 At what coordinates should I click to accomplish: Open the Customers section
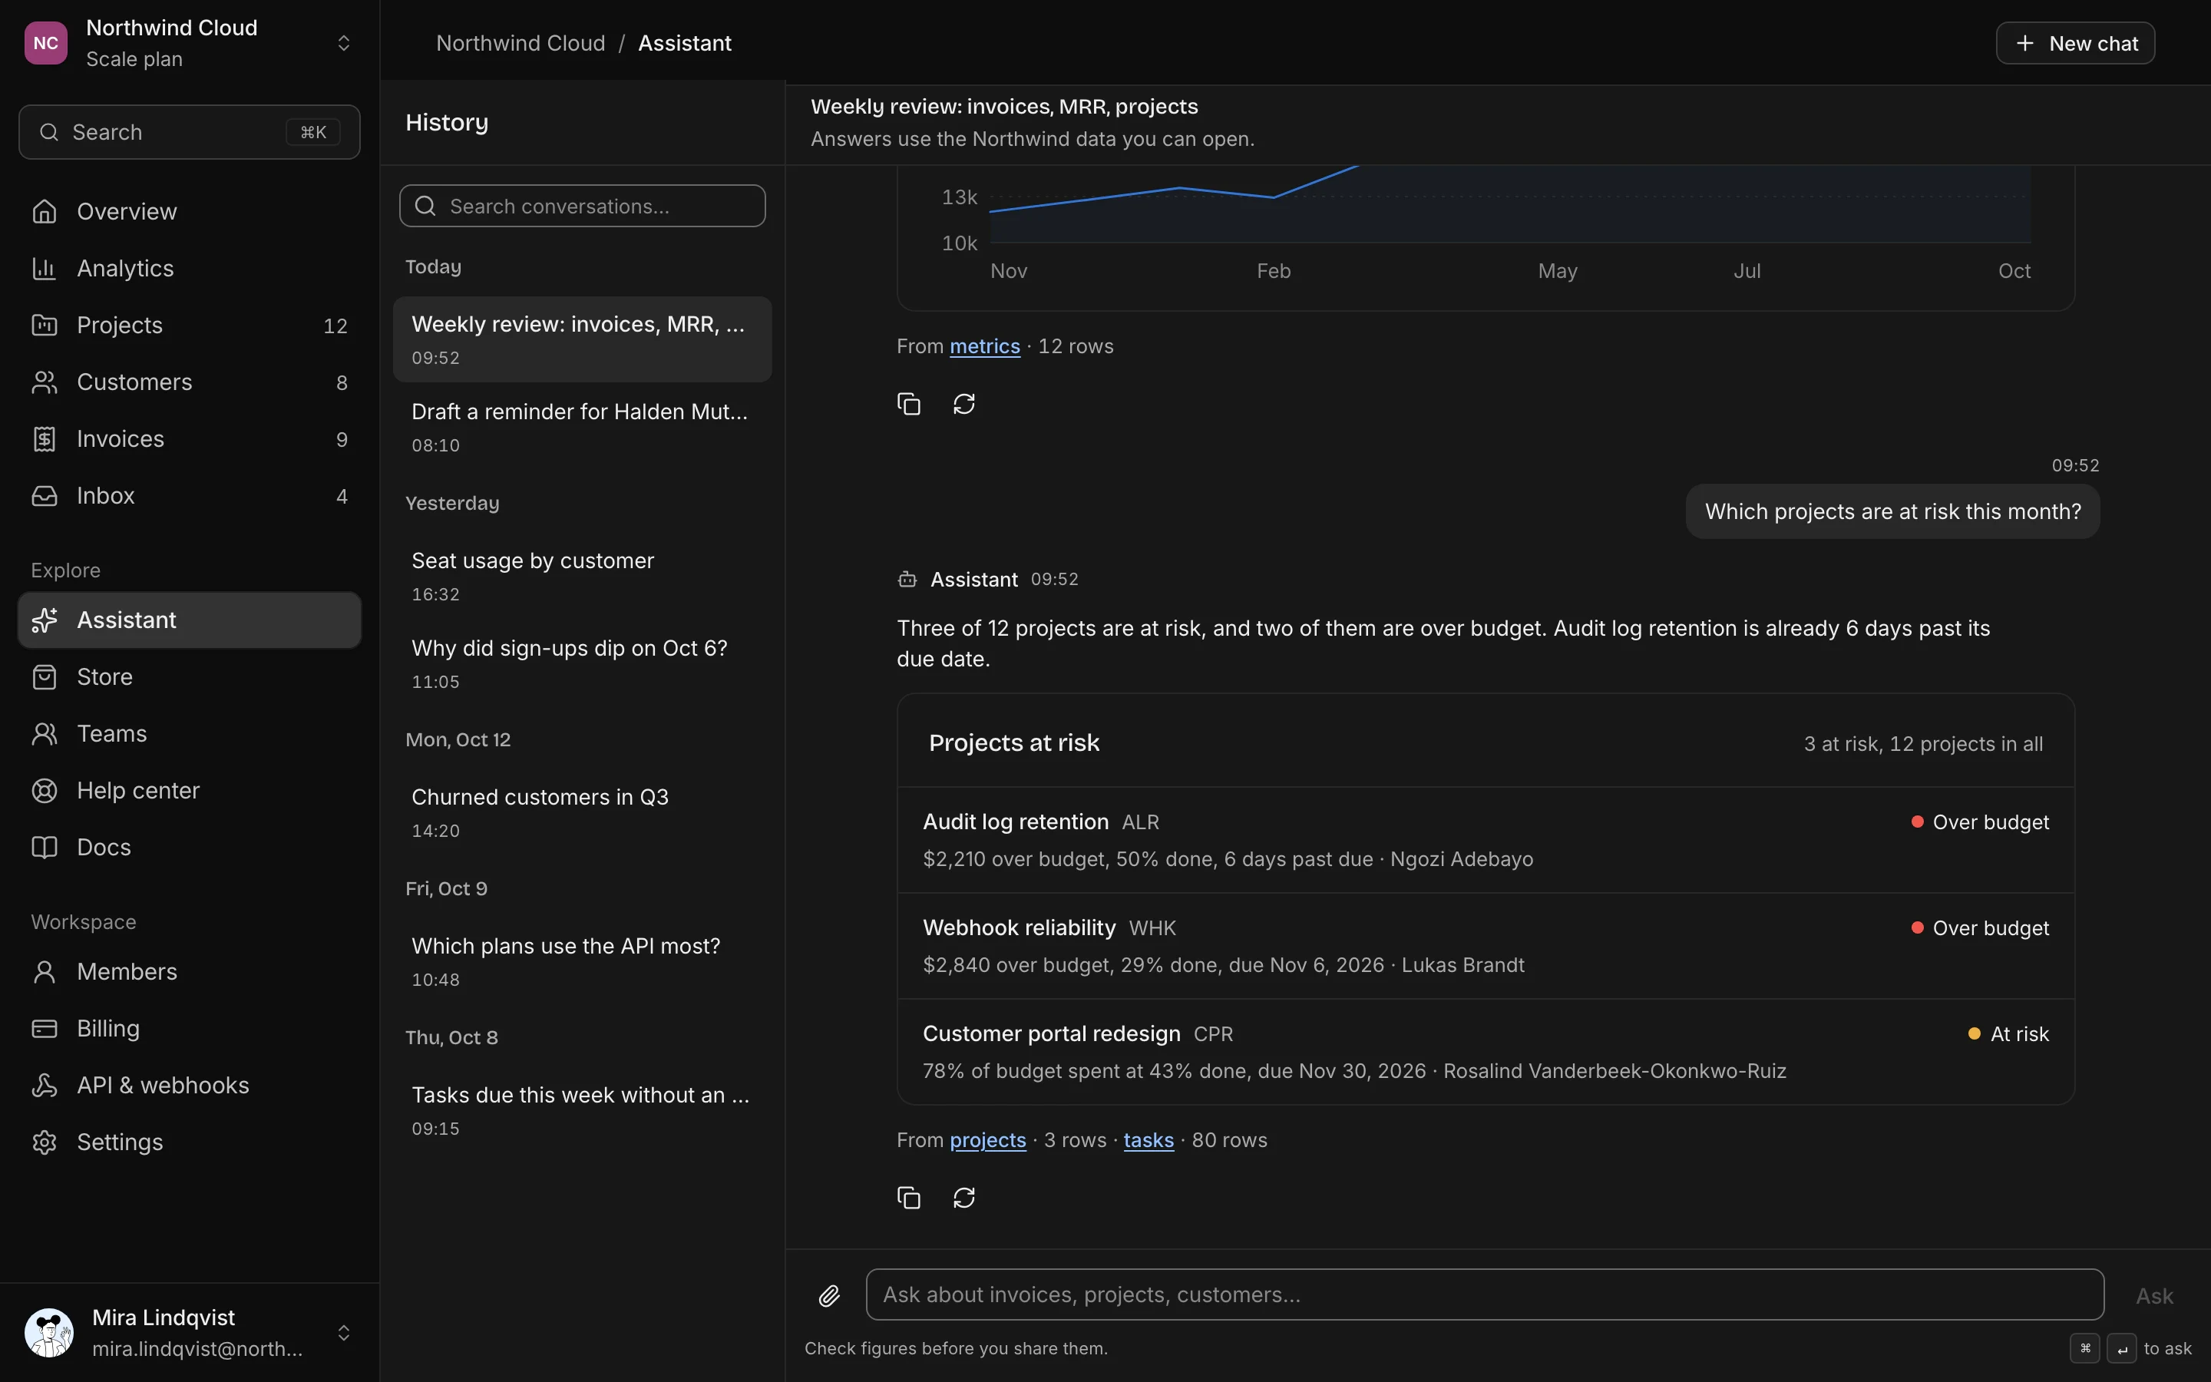(189, 381)
